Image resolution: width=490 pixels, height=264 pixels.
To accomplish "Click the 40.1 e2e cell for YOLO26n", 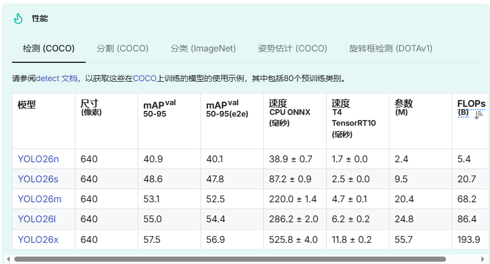I will pos(232,159).
